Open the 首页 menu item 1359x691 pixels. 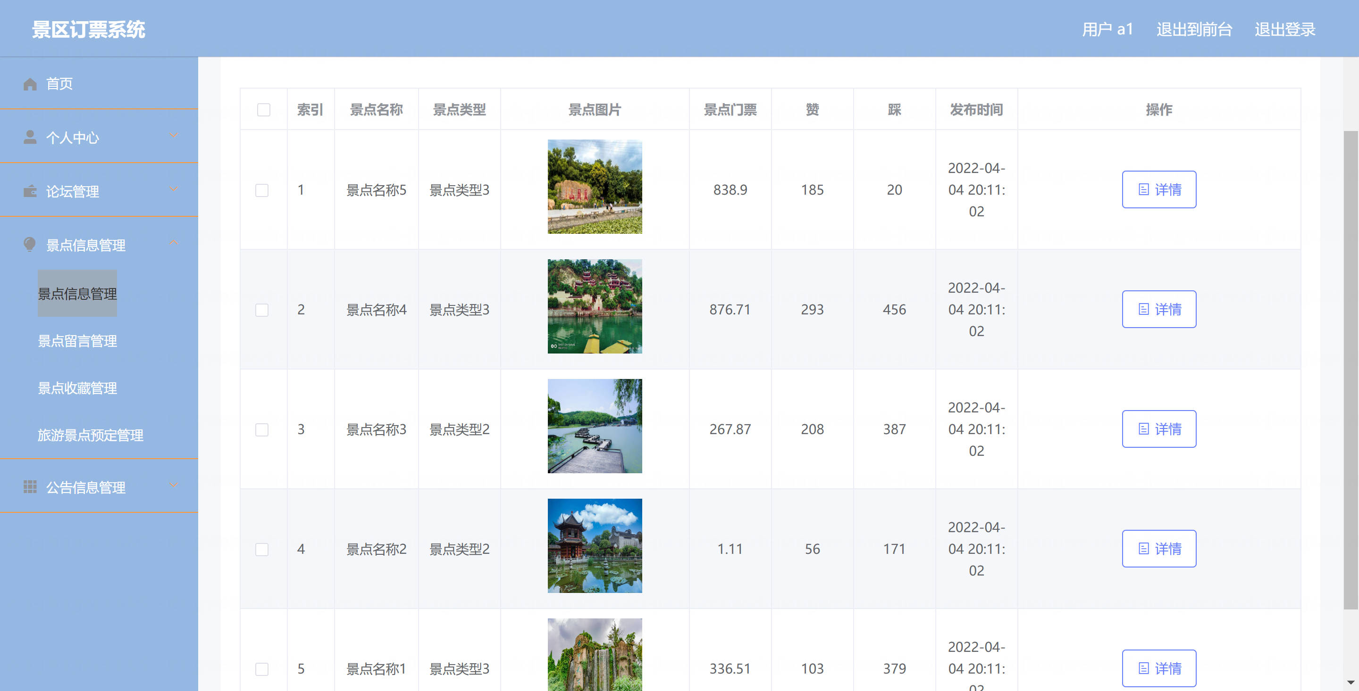[x=99, y=84]
